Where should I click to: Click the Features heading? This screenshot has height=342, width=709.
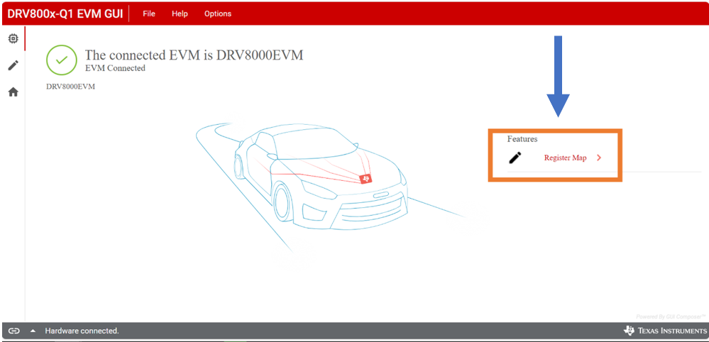522,138
